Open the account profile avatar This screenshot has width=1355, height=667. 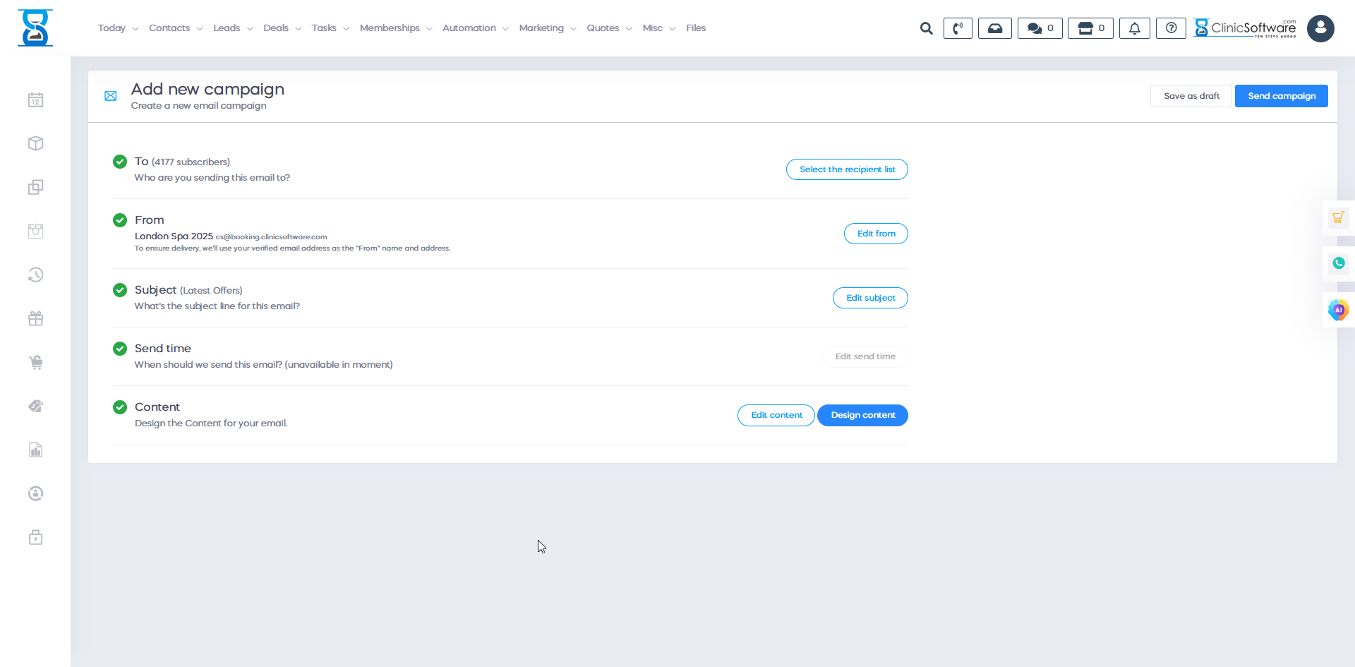[x=1320, y=28]
